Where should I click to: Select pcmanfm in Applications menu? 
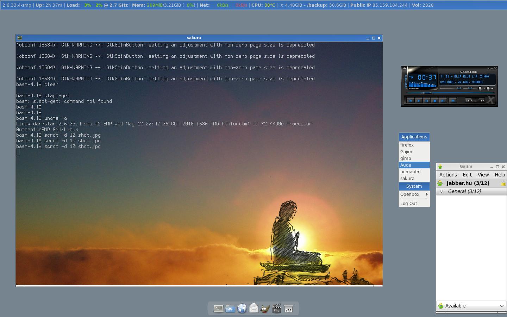click(414, 172)
